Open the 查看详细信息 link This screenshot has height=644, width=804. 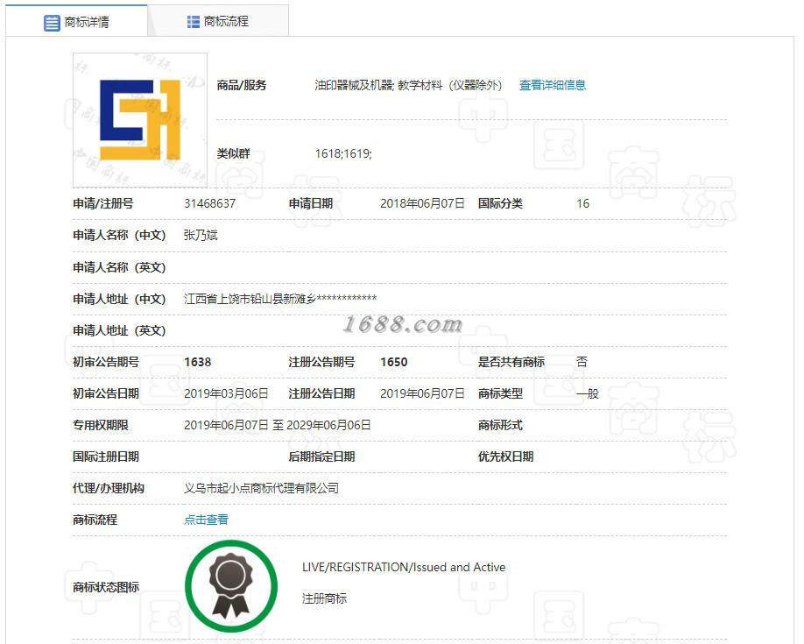point(553,85)
